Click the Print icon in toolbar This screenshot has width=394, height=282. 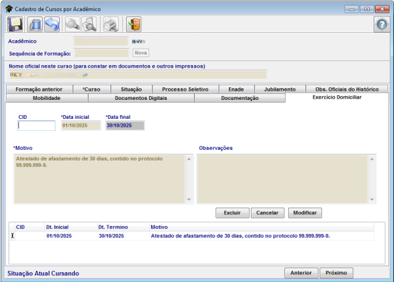pos(112,25)
